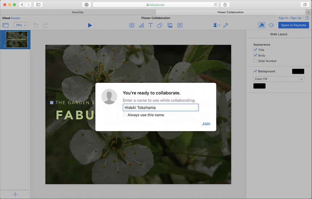Click the Format paintbrush icon
The height and width of the screenshot is (199, 312).
point(262,25)
